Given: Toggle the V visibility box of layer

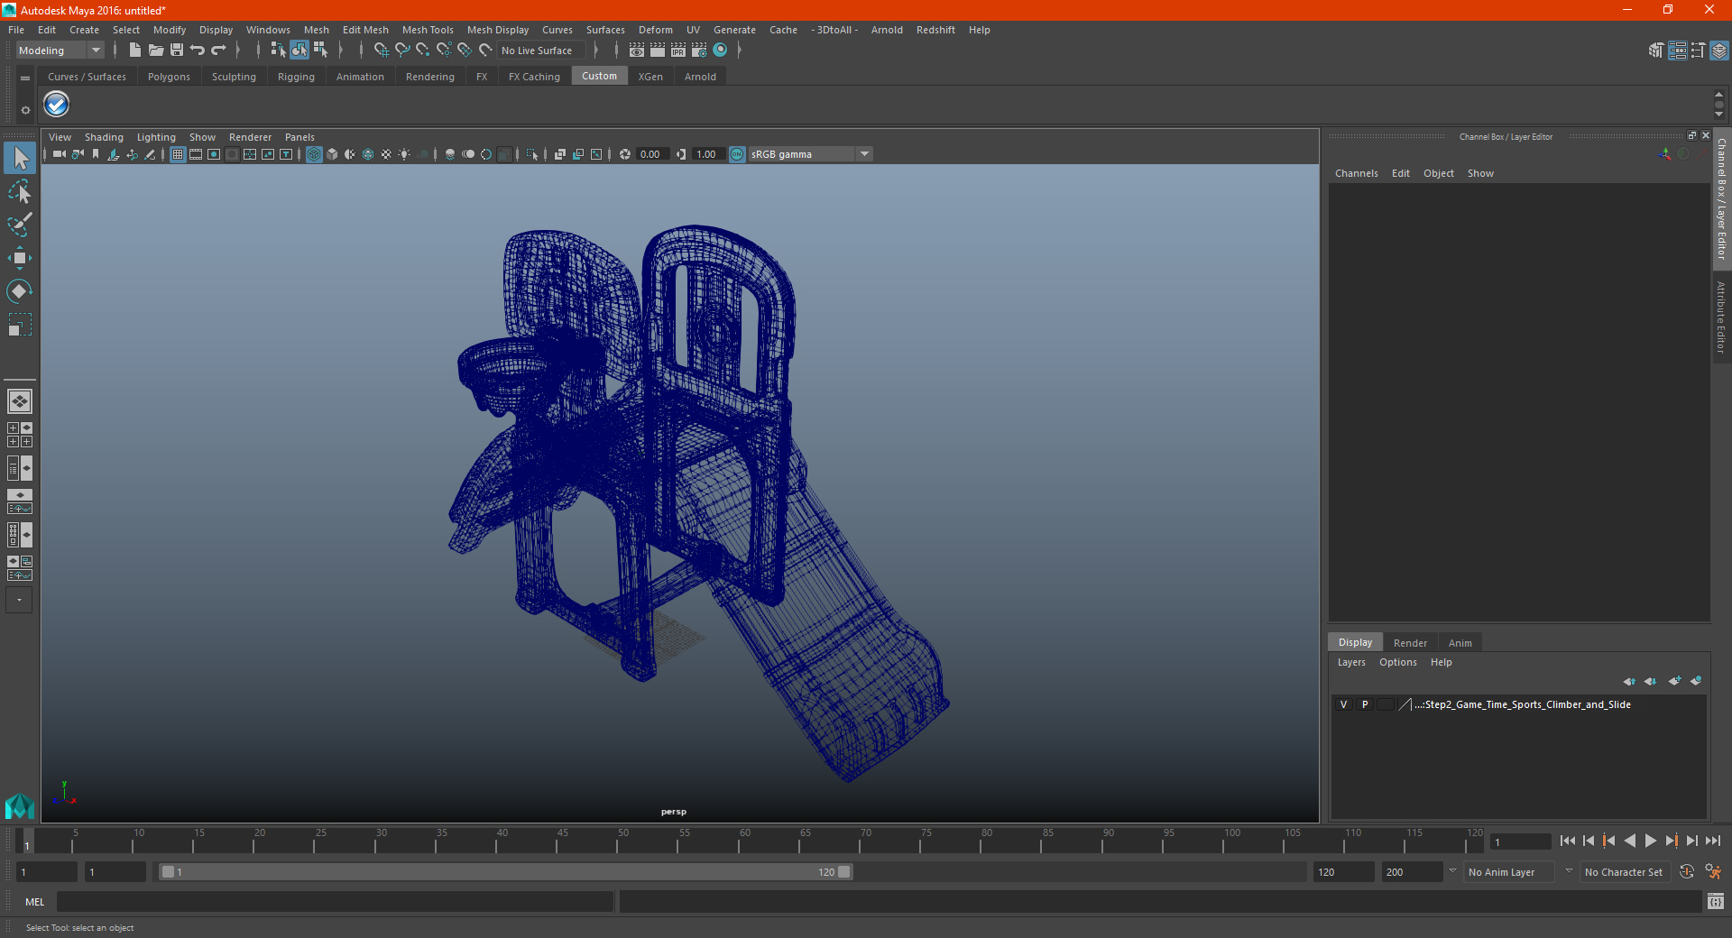Looking at the screenshot, I should (1343, 704).
